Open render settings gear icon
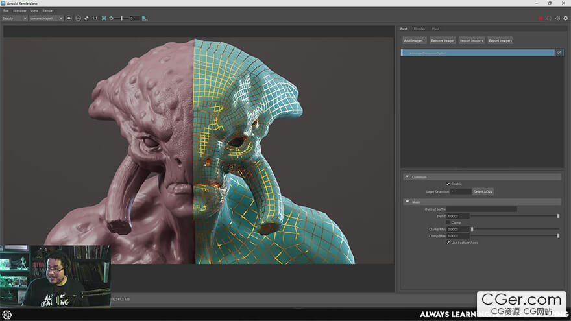This screenshot has width=571, height=321. (565, 18)
